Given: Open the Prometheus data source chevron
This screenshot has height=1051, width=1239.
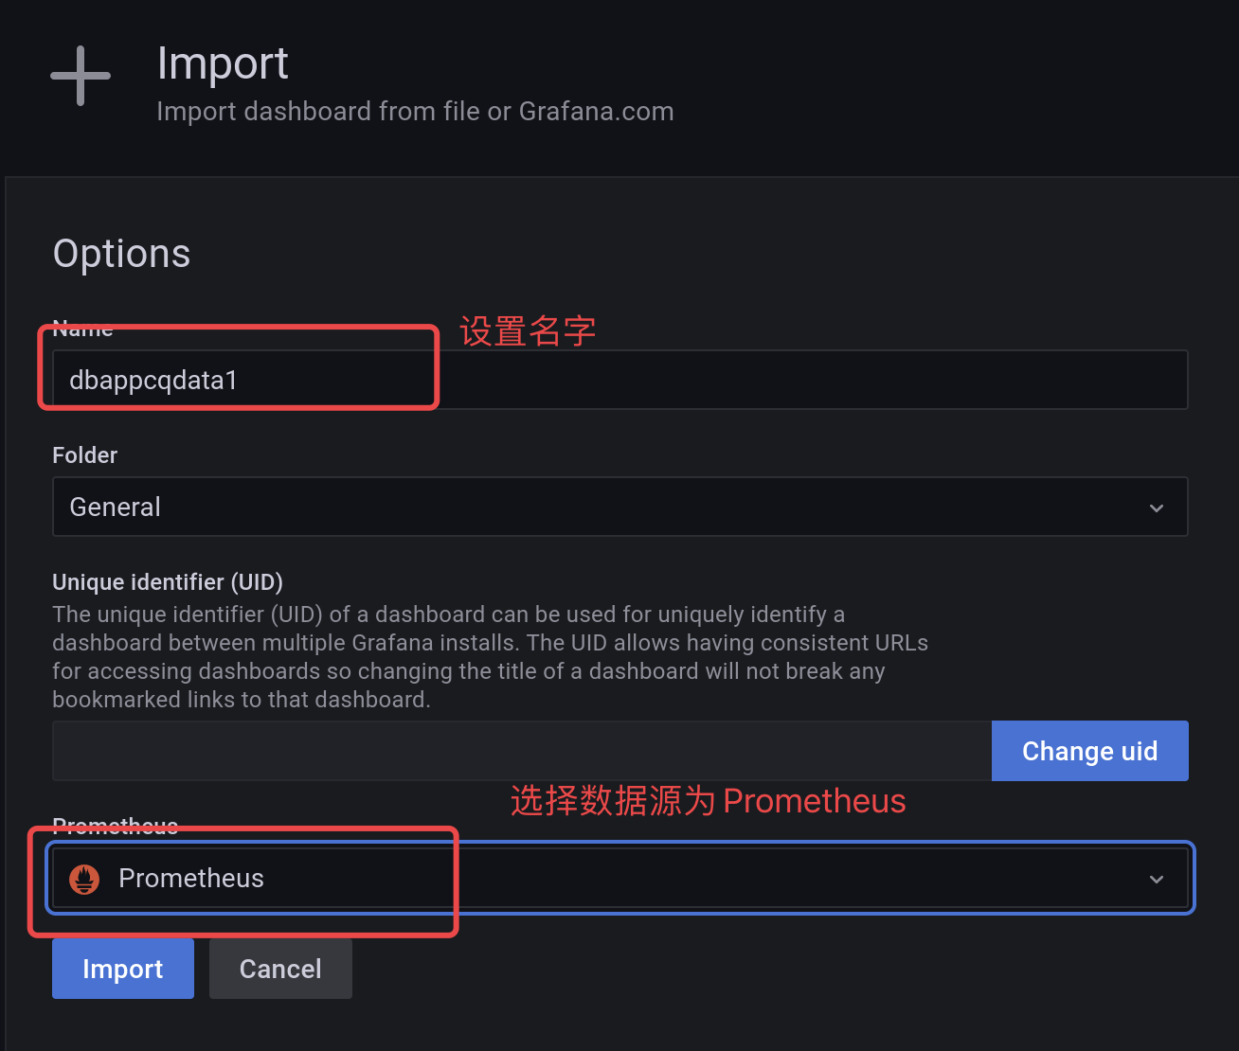Looking at the screenshot, I should [1157, 879].
